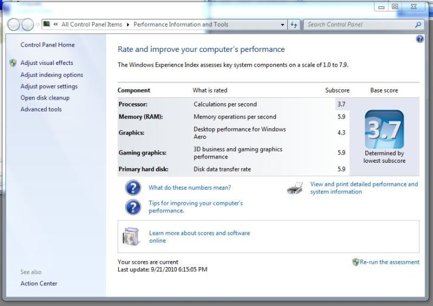The height and width of the screenshot is (306, 433).
Task: Open Adjust visual effects
Action: point(47,63)
